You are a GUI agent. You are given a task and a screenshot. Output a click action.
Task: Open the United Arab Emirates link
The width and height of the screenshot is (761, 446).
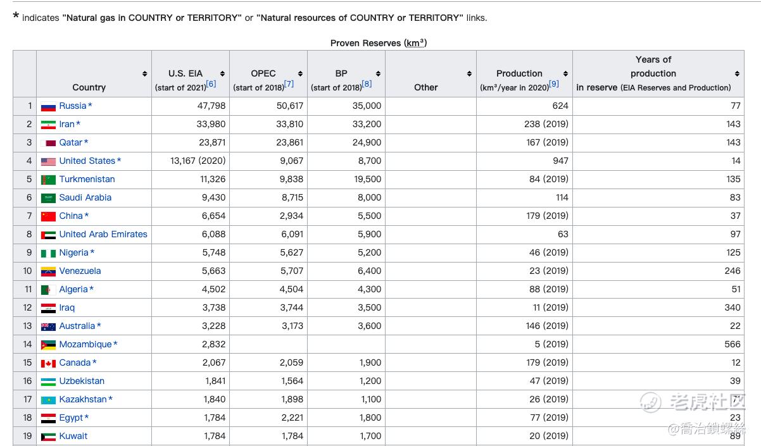103,234
